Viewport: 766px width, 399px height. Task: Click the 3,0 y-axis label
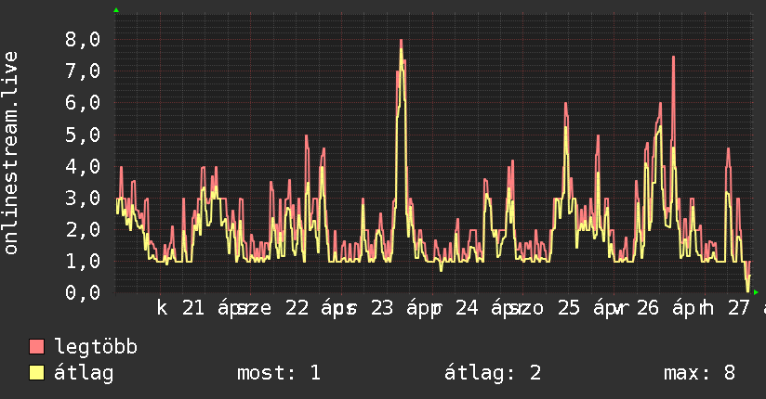[83, 199]
